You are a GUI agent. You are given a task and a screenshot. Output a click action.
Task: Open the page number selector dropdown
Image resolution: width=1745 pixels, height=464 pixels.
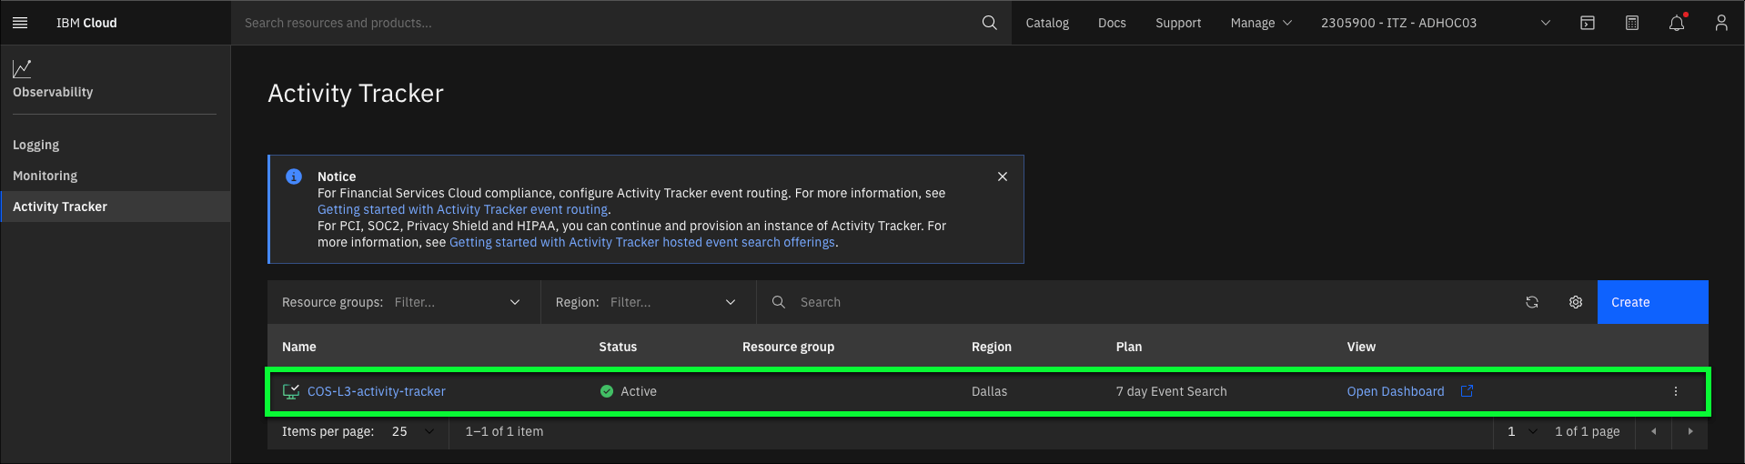tap(1522, 431)
